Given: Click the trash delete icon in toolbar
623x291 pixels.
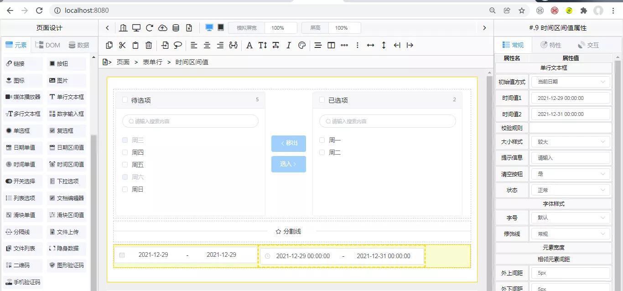Looking at the screenshot, I should tap(149, 45).
